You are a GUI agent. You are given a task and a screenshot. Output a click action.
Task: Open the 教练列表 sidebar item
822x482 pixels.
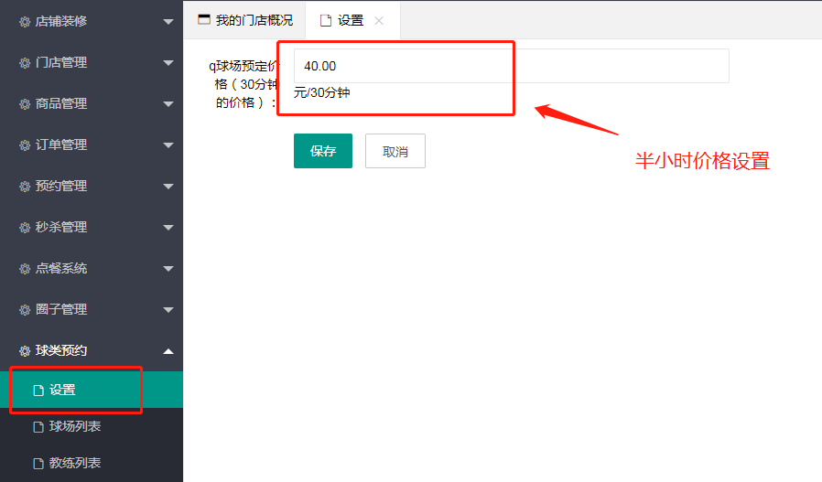(x=75, y=464)
